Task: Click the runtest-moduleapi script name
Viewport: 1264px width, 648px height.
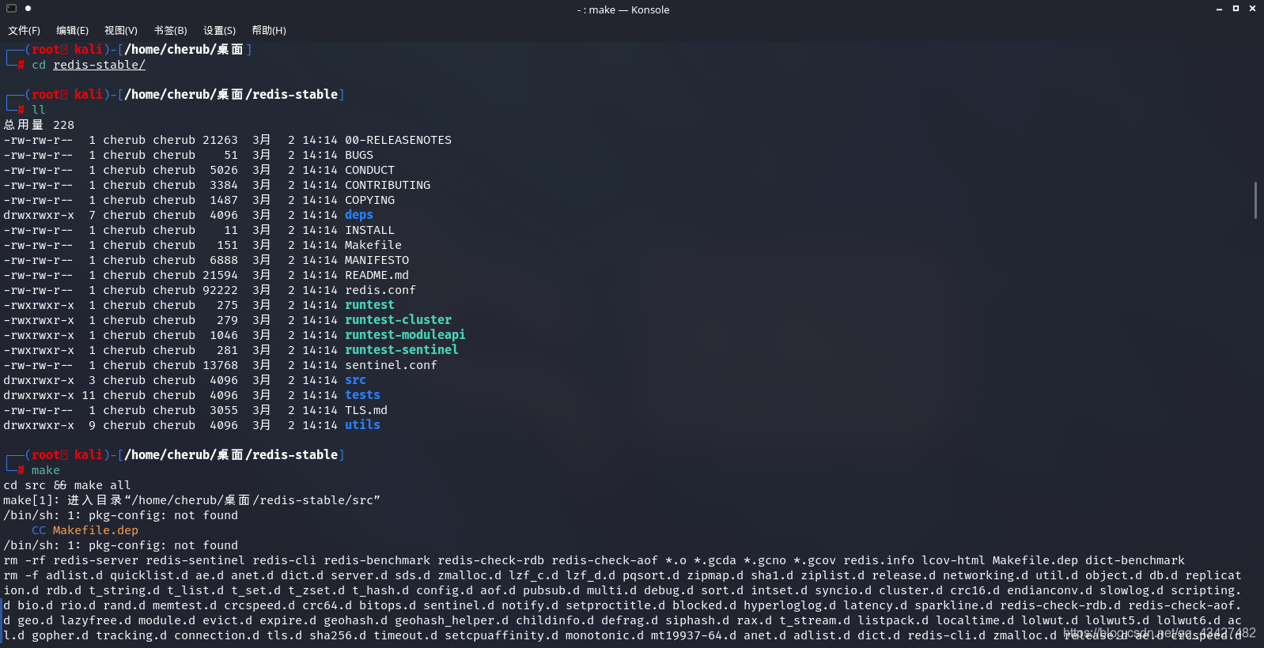Action: point(405,335)
